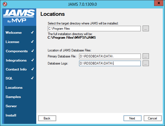Screen dimensions: 165x126
Task: Cancel the JAMS installation
Action: coord(153,118)
